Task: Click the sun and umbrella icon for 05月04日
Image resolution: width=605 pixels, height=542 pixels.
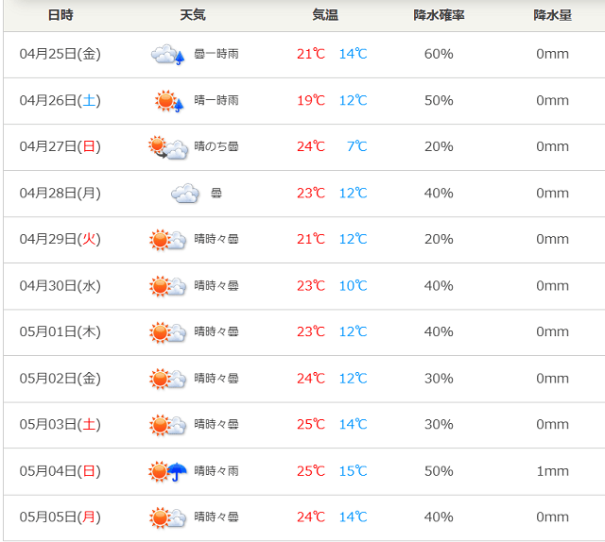Action: [x=168, y=471]
